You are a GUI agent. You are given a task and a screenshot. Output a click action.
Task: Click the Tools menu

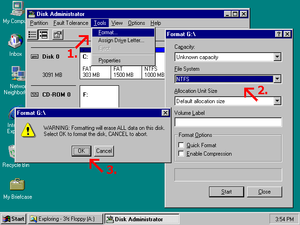coord(100,23)
